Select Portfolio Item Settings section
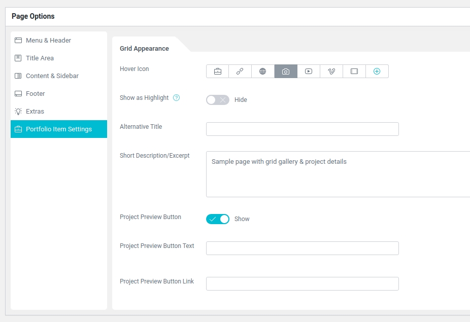470x322 pixels. 59,129
